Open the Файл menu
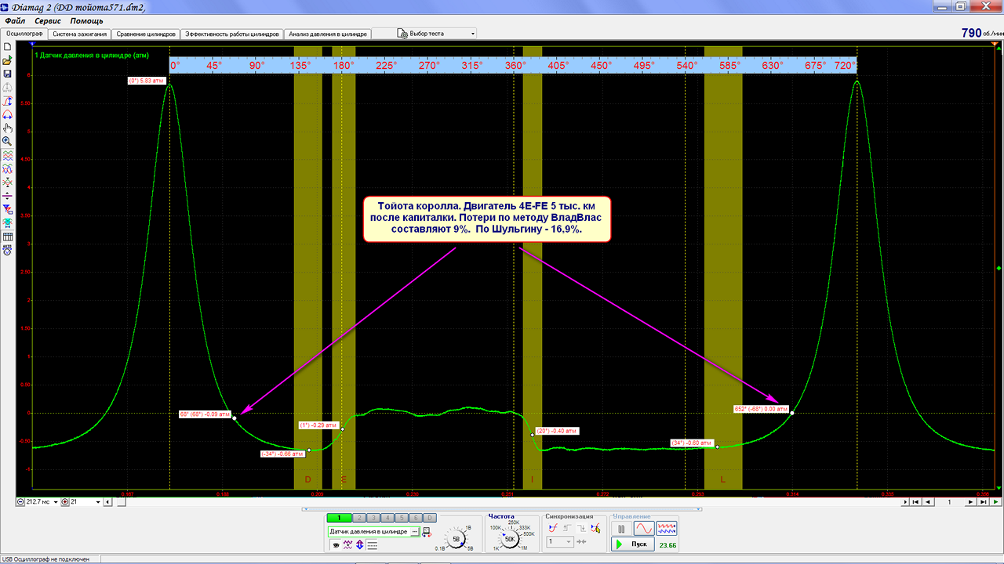1004x564 pixels. pyautogui.click(x=16, y=21)
